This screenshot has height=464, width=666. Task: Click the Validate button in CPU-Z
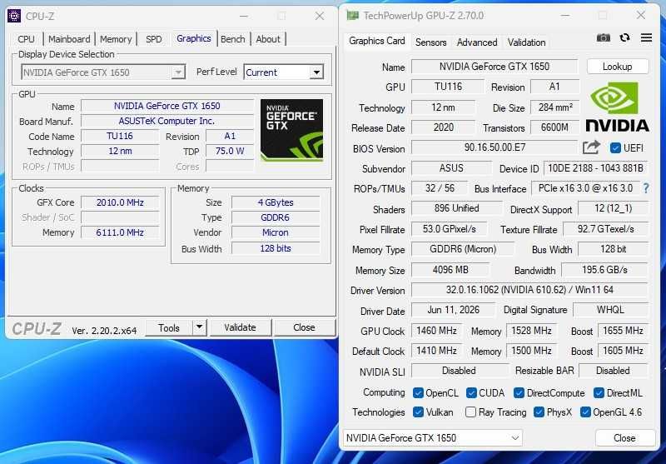point(241,327)
